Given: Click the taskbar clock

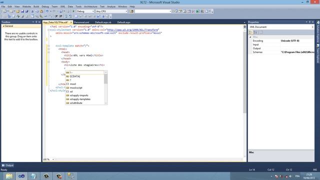Looking at the screenshot, I should coord(309,176).
